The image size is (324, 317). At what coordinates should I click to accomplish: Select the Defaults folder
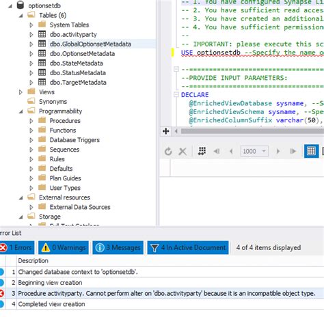coord(61,169)
